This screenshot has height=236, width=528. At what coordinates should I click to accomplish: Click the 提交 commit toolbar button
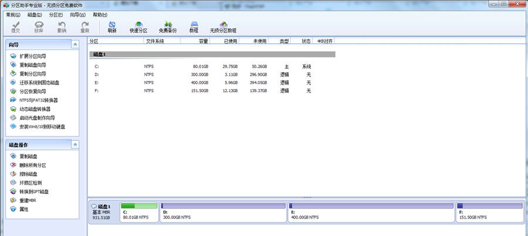coord(16,26)
